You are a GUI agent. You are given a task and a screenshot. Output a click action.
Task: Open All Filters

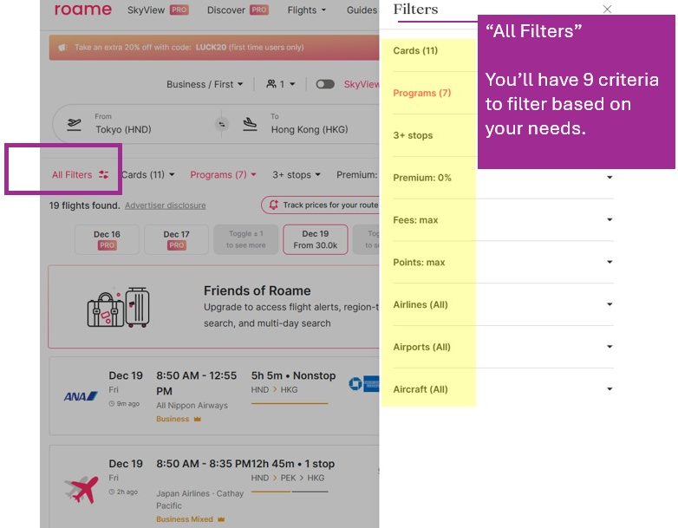point(80,175)
